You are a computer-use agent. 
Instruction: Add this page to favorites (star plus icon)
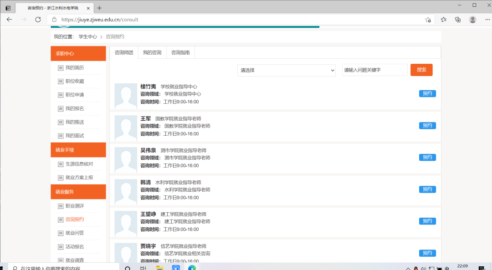[428, 20]
